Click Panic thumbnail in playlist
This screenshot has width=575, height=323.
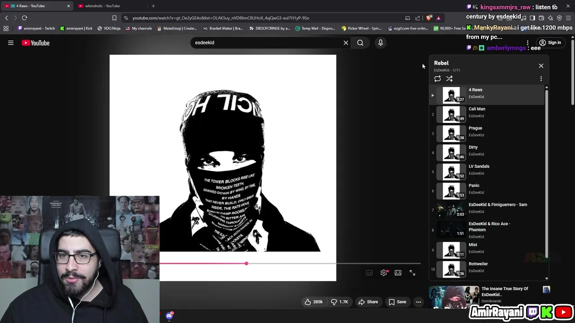tap(451, 191)
